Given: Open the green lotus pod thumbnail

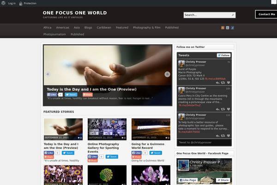Looking at the screenshot, I should click(x=107, y=175).
